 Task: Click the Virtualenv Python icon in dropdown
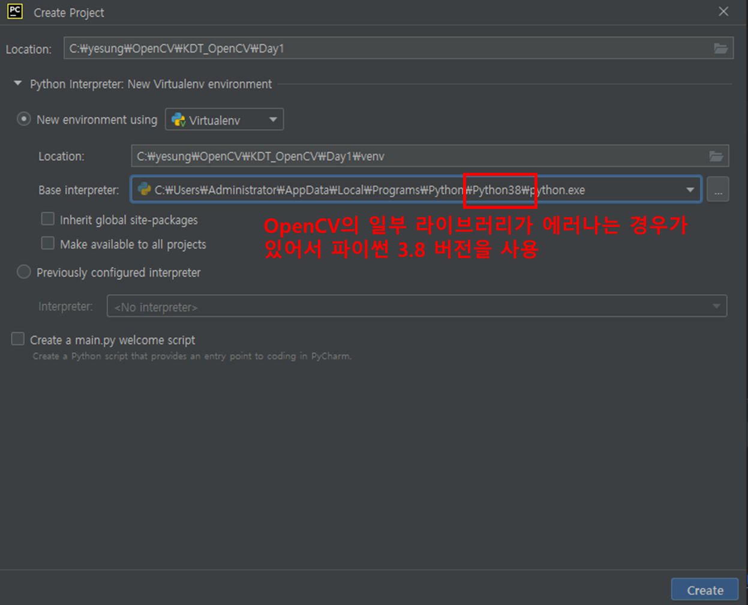pos(178,119)
